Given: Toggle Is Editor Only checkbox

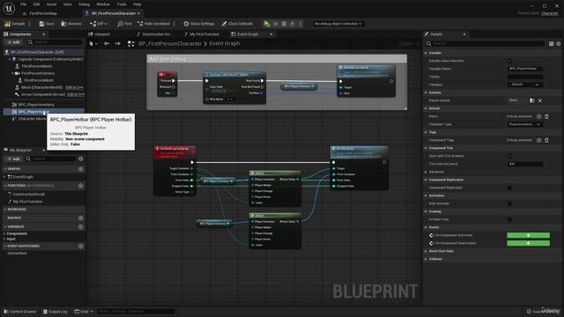Looking at the screenshot, I should coord(509,219).
